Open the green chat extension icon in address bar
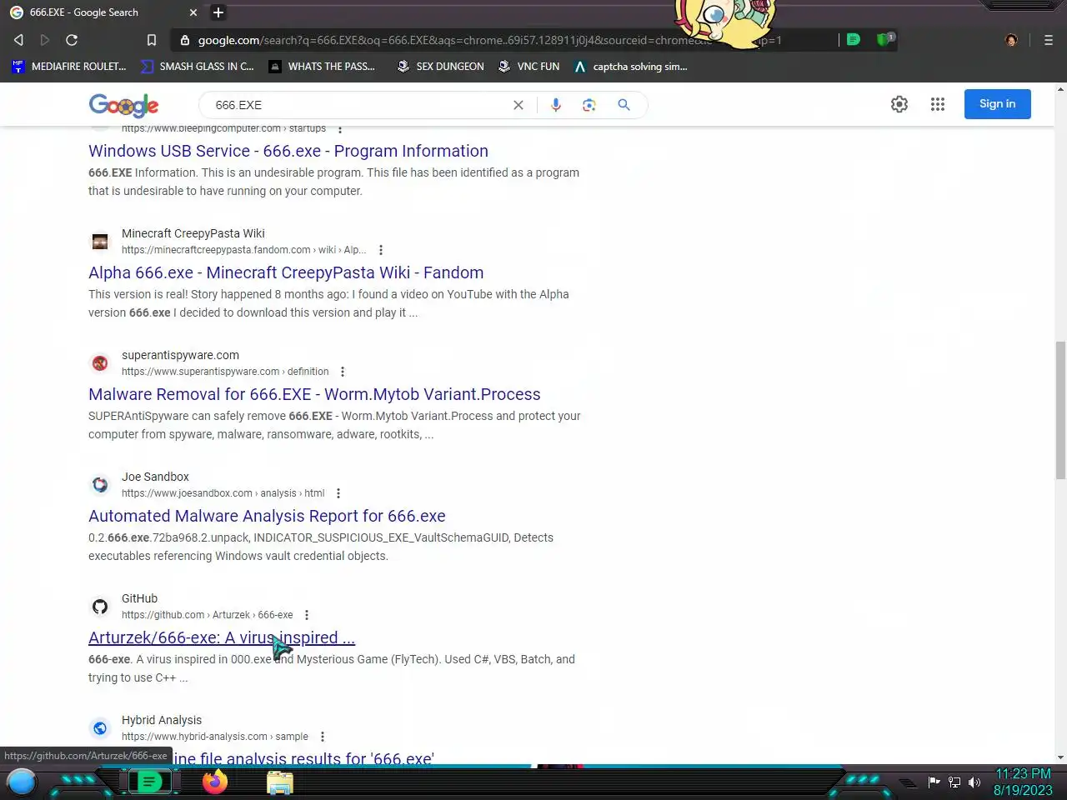 [853, 39]
